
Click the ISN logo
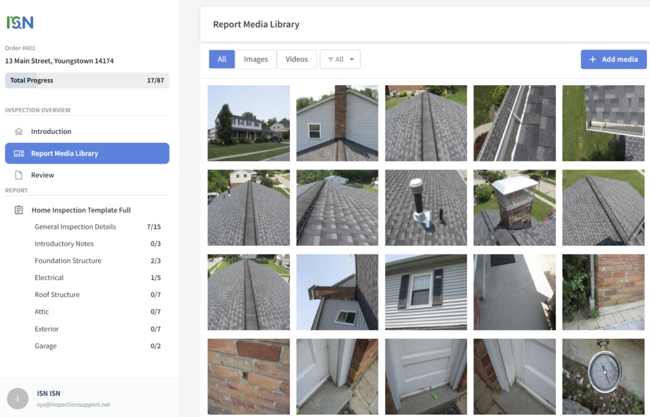point(20,22)
